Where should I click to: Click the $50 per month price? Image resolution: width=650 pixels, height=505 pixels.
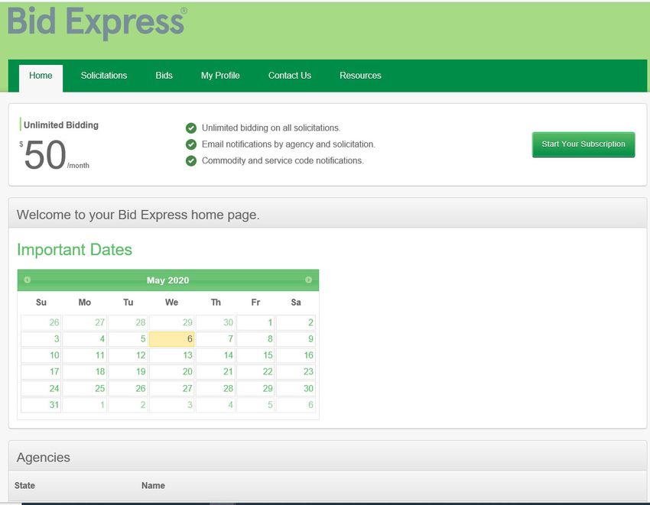pos(54,155)
